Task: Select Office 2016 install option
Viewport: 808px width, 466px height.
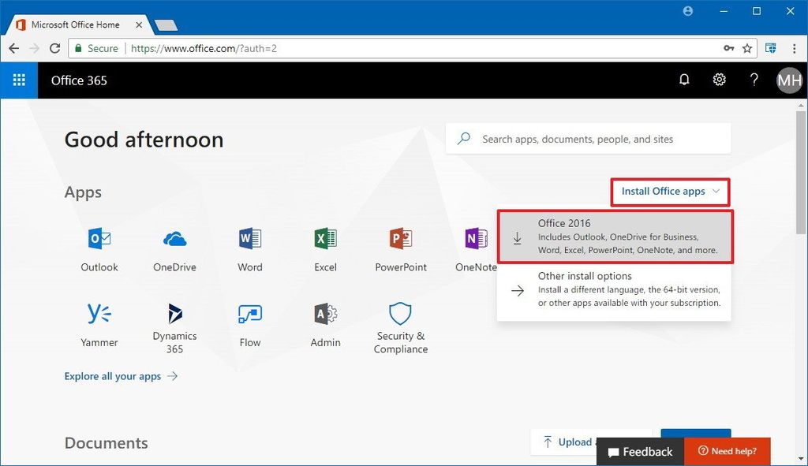Action: click(615, 237)
